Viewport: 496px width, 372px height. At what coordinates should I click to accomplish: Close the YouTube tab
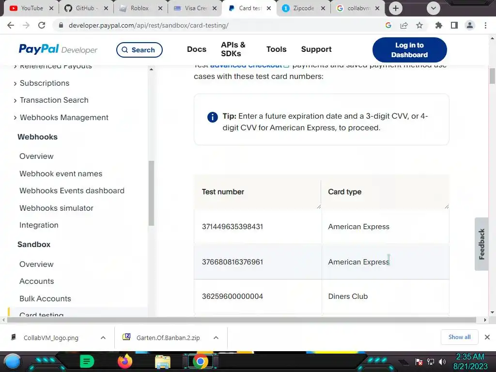pos(51,8)
